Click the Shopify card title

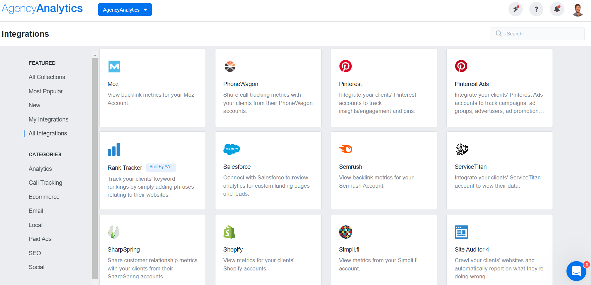[233, 250]
